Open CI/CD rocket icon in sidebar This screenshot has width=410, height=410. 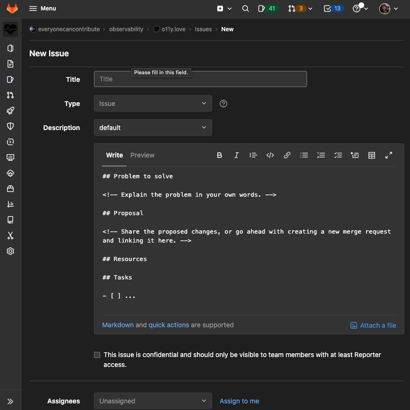10,111
